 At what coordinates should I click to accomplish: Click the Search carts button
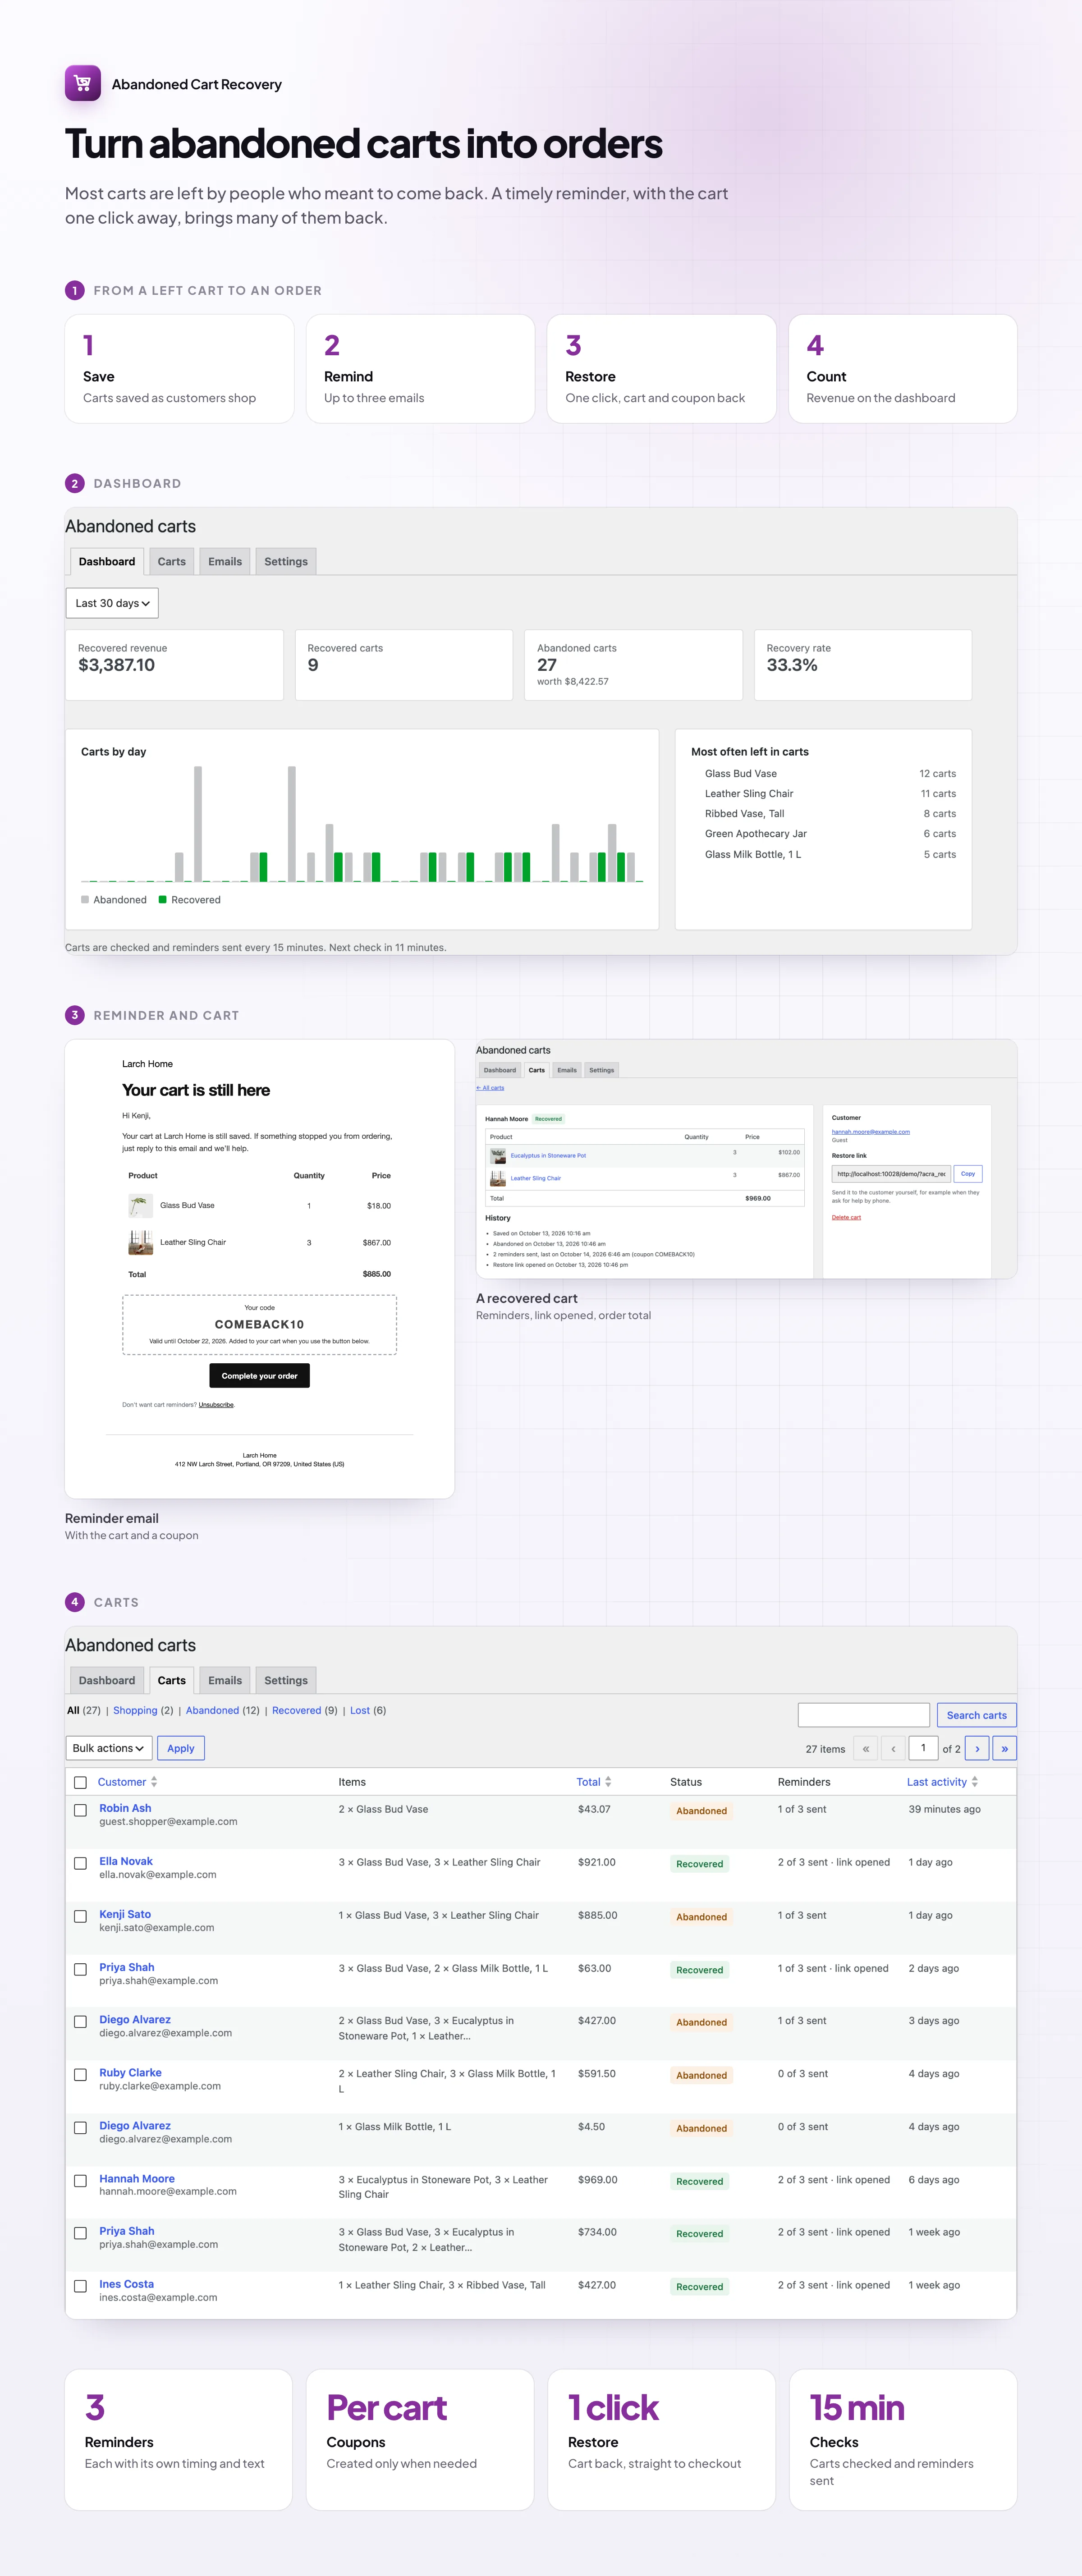[977, 1715]
